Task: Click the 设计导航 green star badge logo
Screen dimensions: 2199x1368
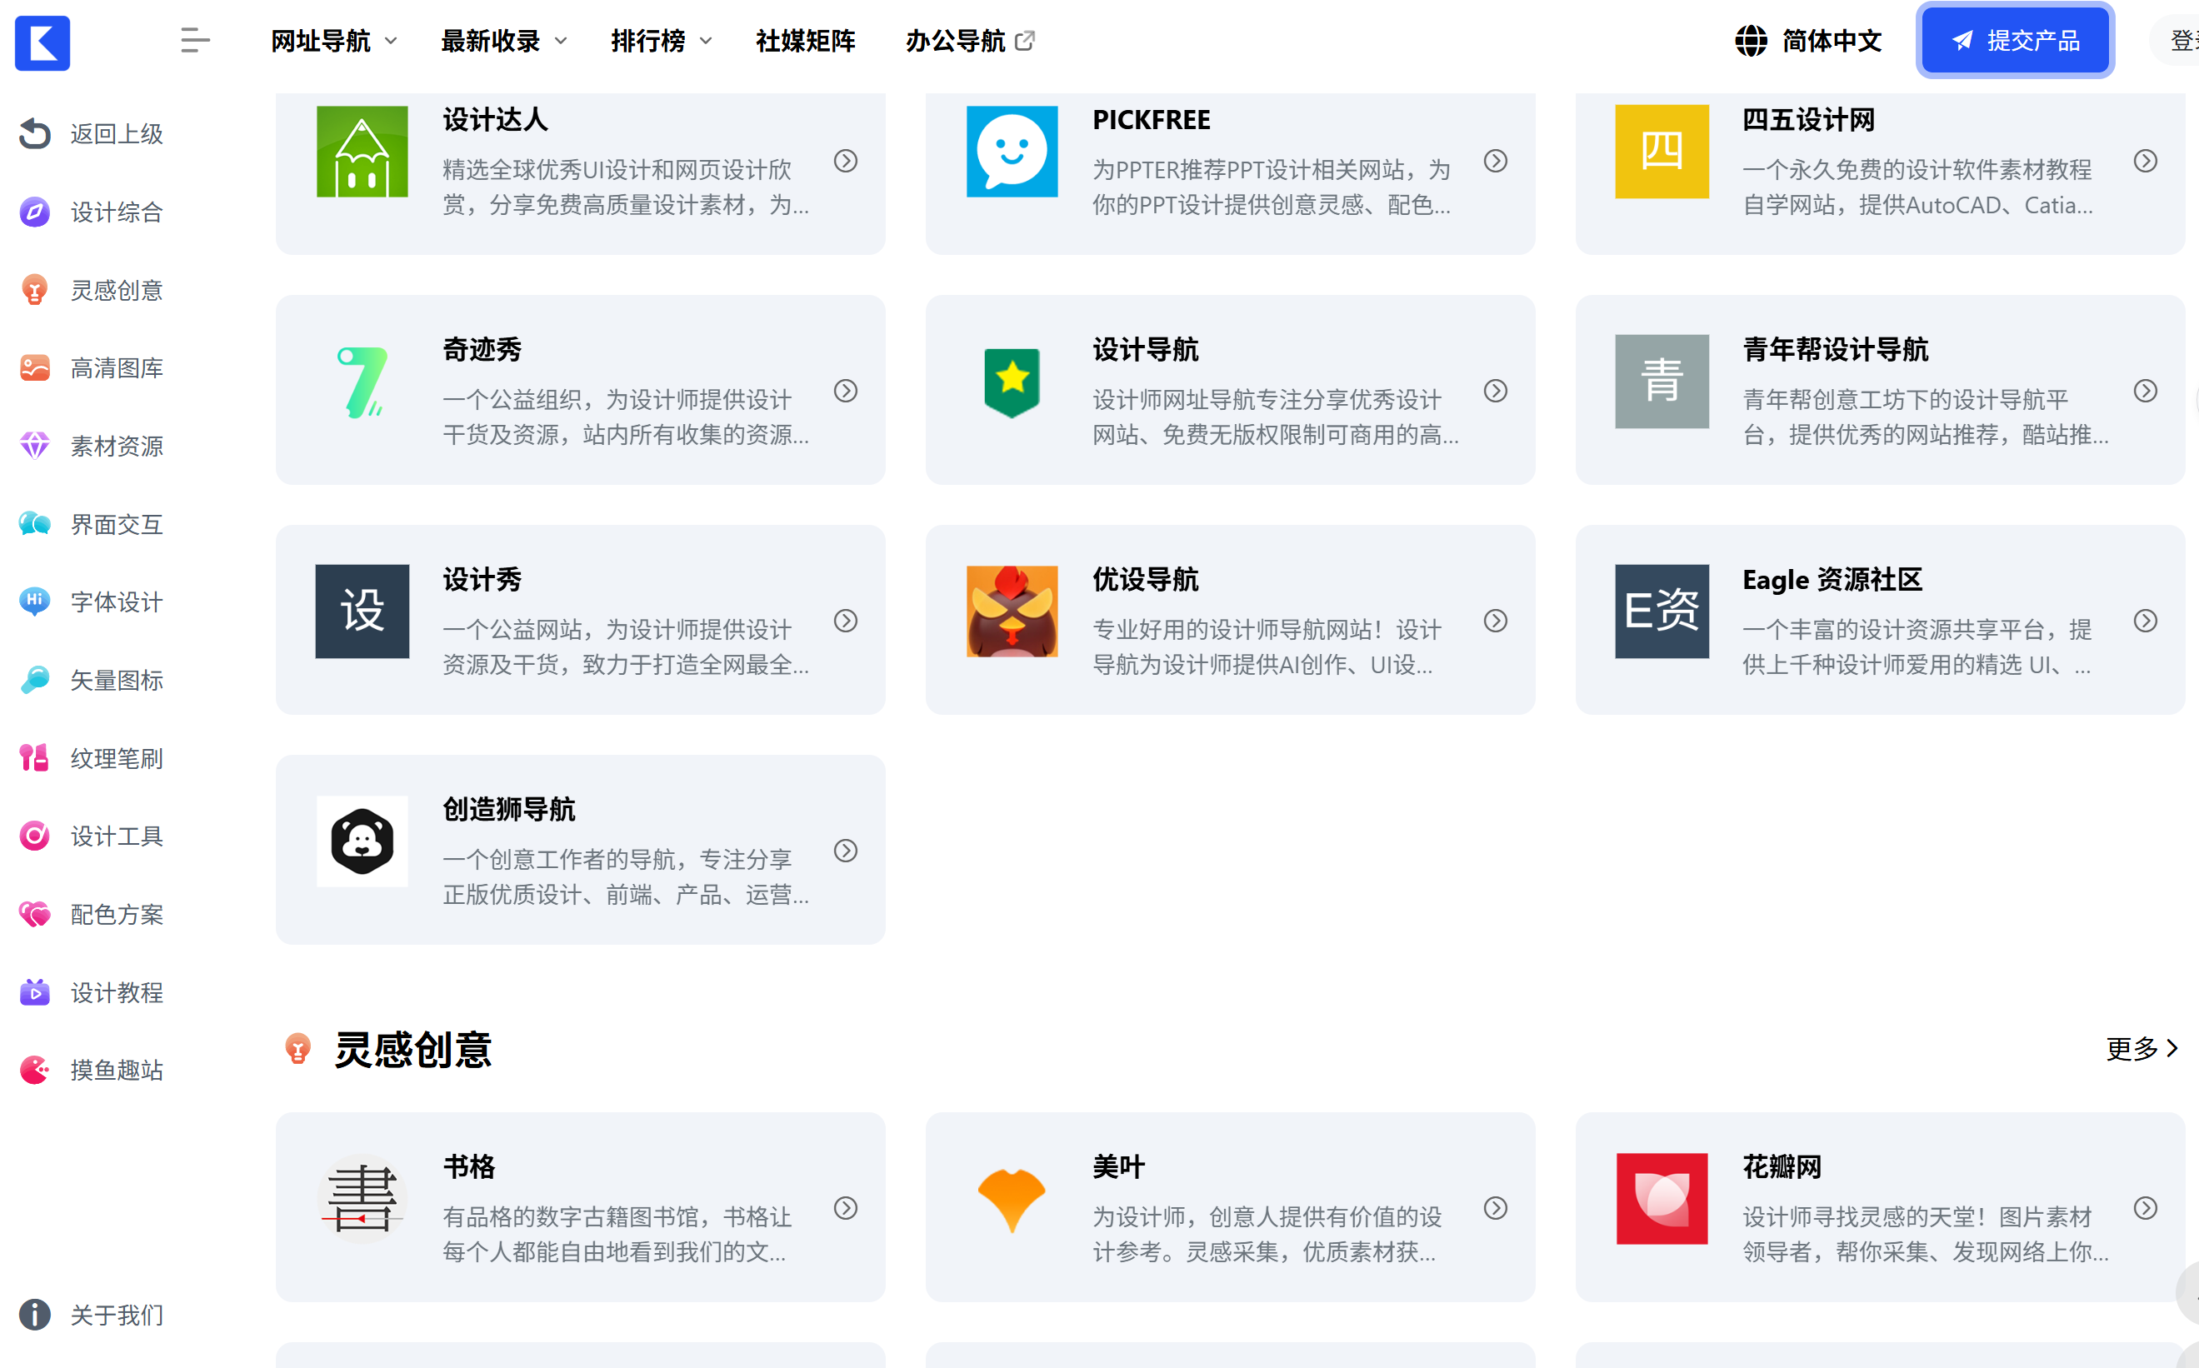Action: click(1012, 382)
